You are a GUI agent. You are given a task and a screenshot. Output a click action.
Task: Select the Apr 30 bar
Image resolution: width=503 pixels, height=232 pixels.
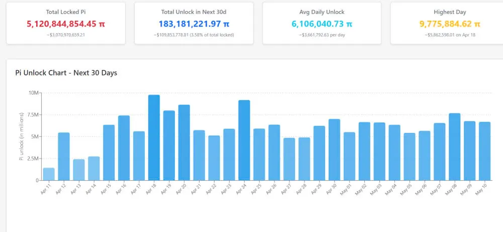[334, 149]
